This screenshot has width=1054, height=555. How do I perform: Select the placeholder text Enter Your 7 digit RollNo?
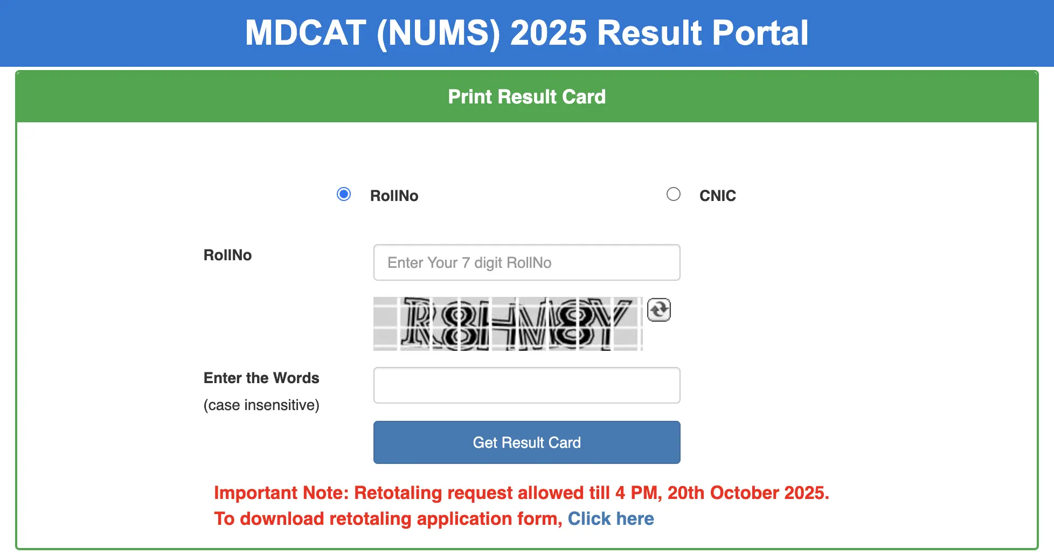pos(469,262)
